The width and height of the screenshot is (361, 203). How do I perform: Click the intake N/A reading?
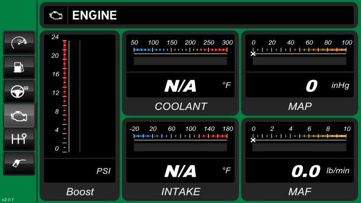(180, 171)
